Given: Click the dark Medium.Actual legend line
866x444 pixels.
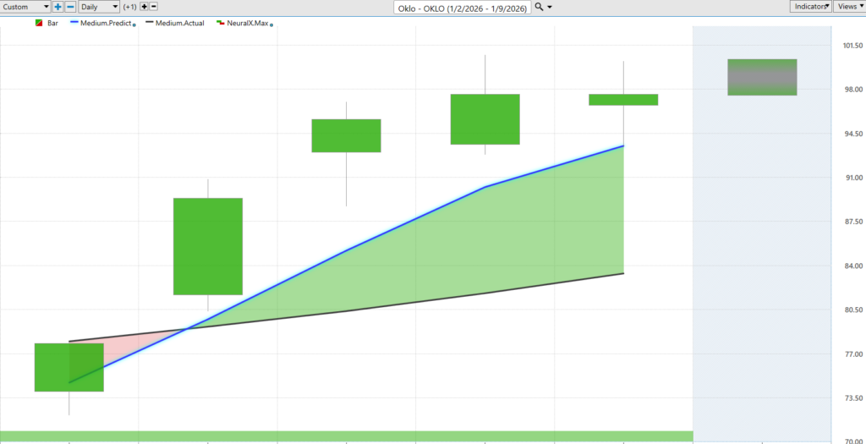Looking at the screenshot, I should [150, 23].
